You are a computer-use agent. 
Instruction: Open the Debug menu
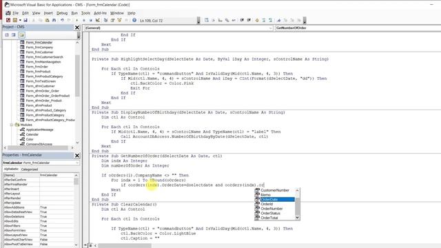coord(62,13)
